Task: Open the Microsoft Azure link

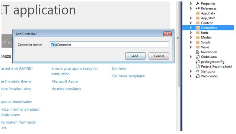Action: pyautogui.click(x=64, y=81)
